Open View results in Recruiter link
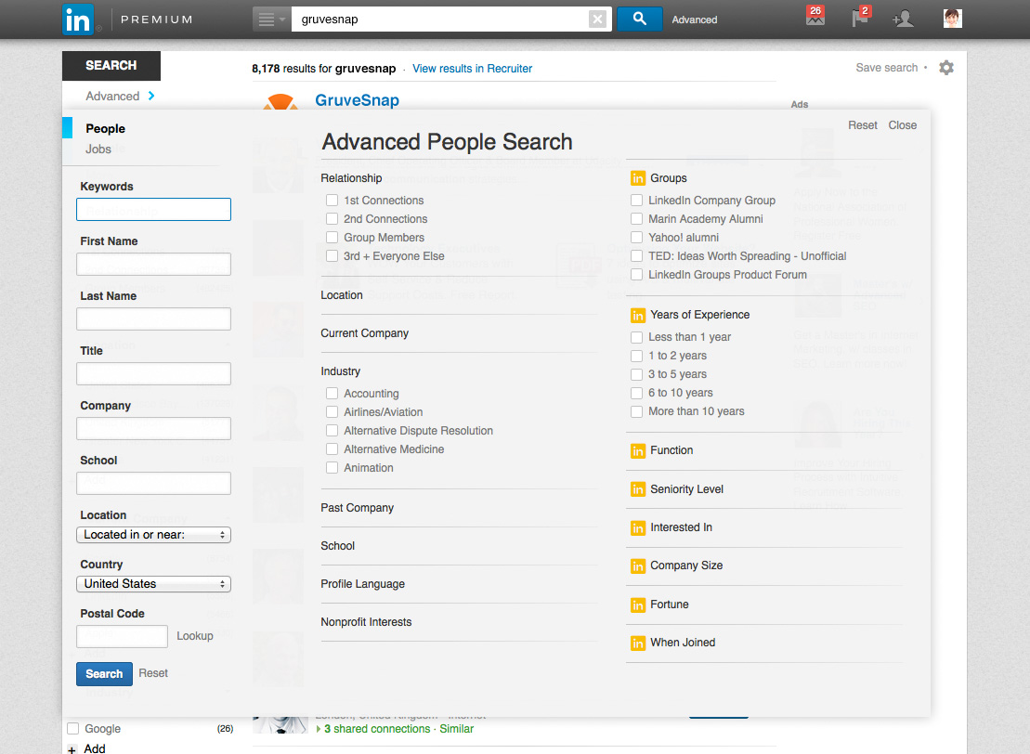This screenshot has width=1030, height=754. (x=473, y=69)
